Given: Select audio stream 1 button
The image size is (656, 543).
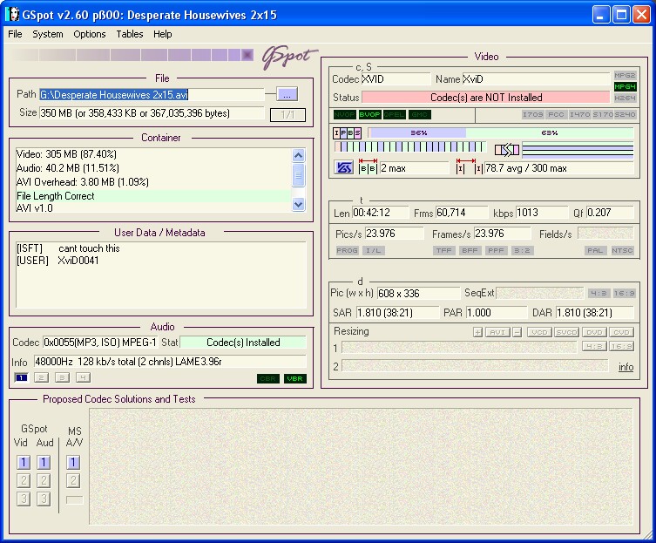Looking at the screenshot, I should pos(21,377).
